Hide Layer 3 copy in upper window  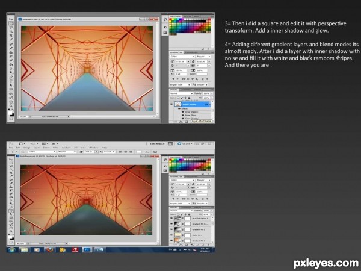click(171, 104)
